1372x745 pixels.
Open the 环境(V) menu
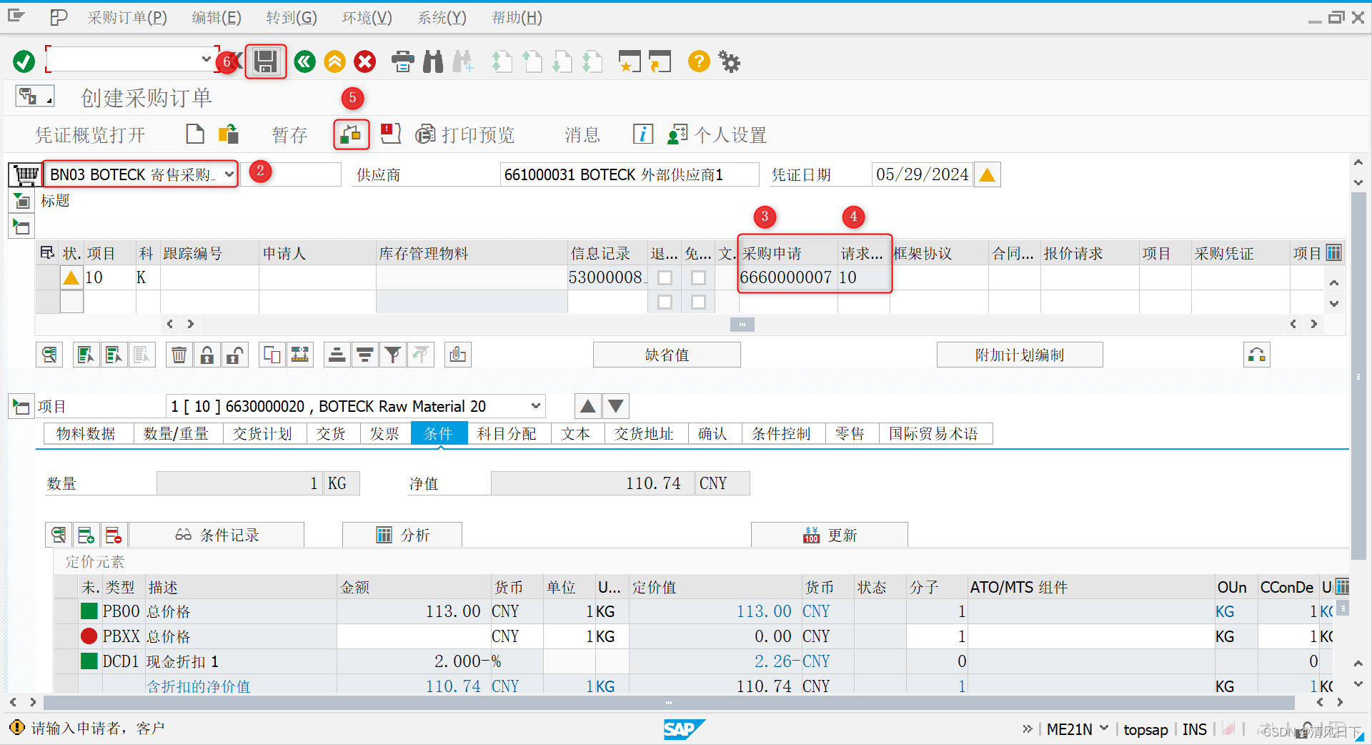pyautogui.click(x=367, y=17)
